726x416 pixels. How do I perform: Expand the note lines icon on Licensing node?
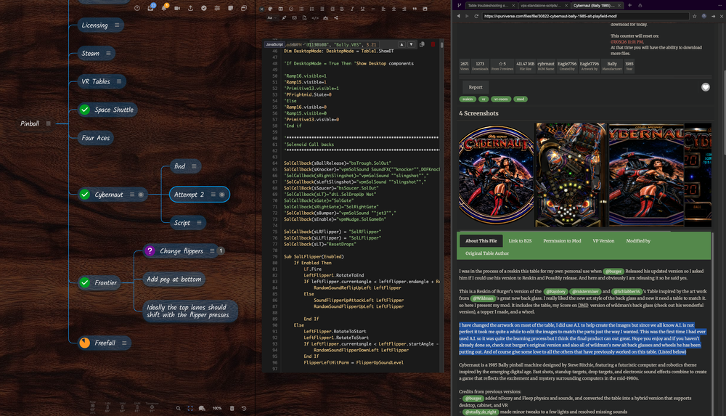tap(117, 25)
